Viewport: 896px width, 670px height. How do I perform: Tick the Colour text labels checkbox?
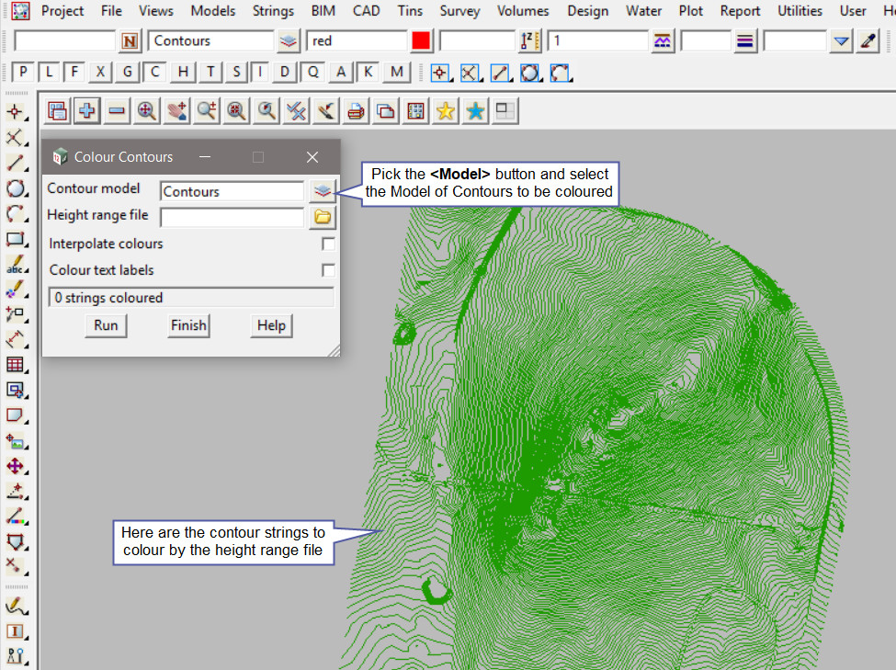tap(328, 270)
